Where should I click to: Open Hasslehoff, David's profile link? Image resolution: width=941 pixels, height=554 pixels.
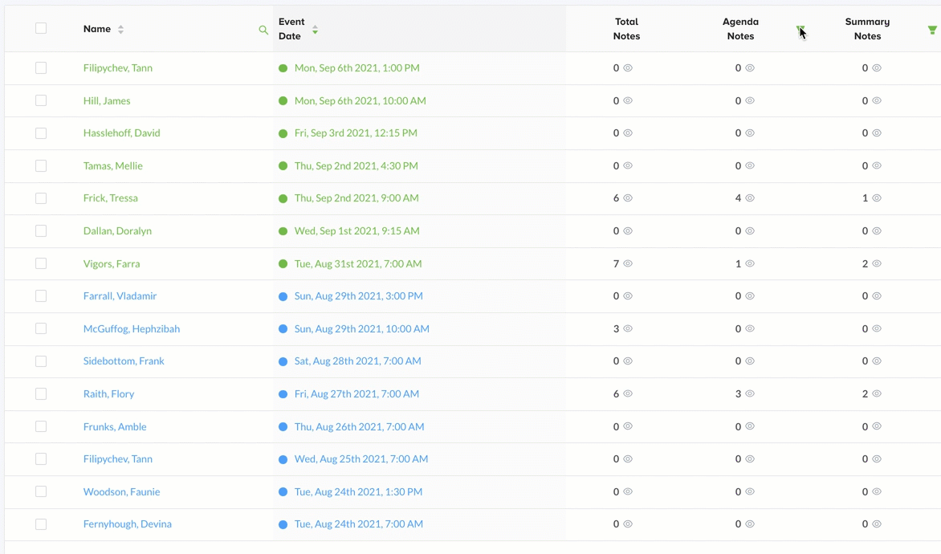122,133
